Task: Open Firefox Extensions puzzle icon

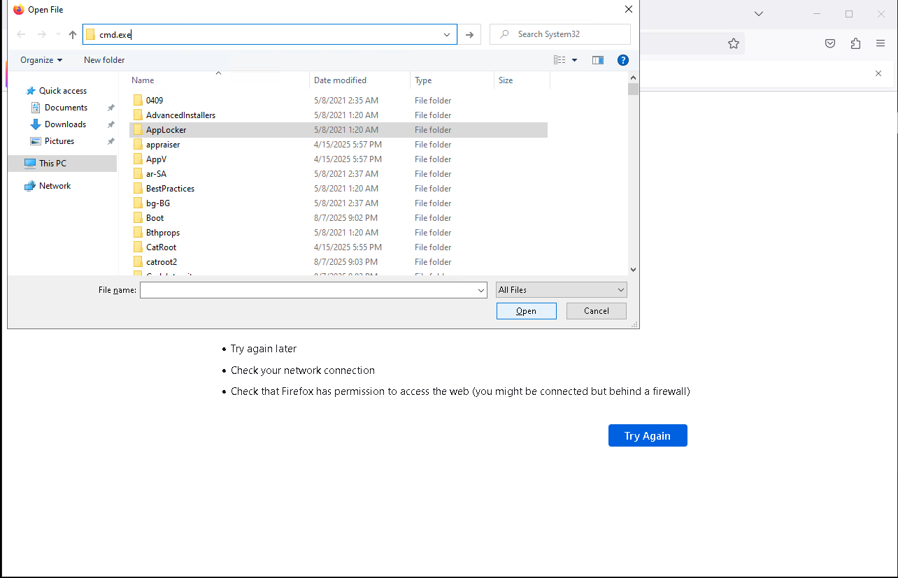Action: pos(855,43)
